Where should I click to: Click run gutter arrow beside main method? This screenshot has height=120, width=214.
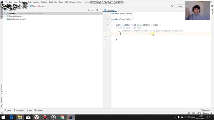[x=107, y=25]
